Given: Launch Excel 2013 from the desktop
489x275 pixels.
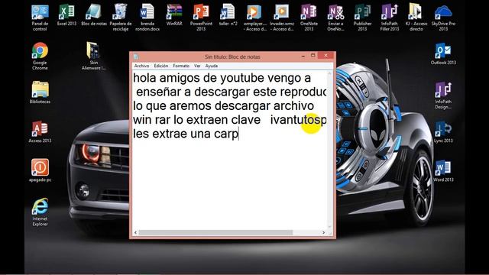Looking at the screenshot, I should 66,15.
